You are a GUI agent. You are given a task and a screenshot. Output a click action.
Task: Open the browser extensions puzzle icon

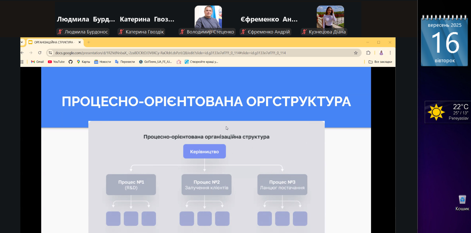(368, 53)
